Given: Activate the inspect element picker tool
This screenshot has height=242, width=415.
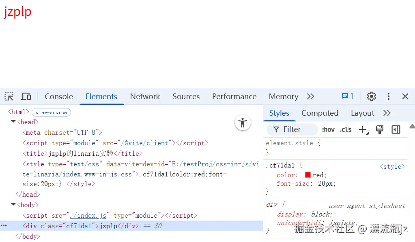Looking at the screenshot, I should [x=9, y=96].
